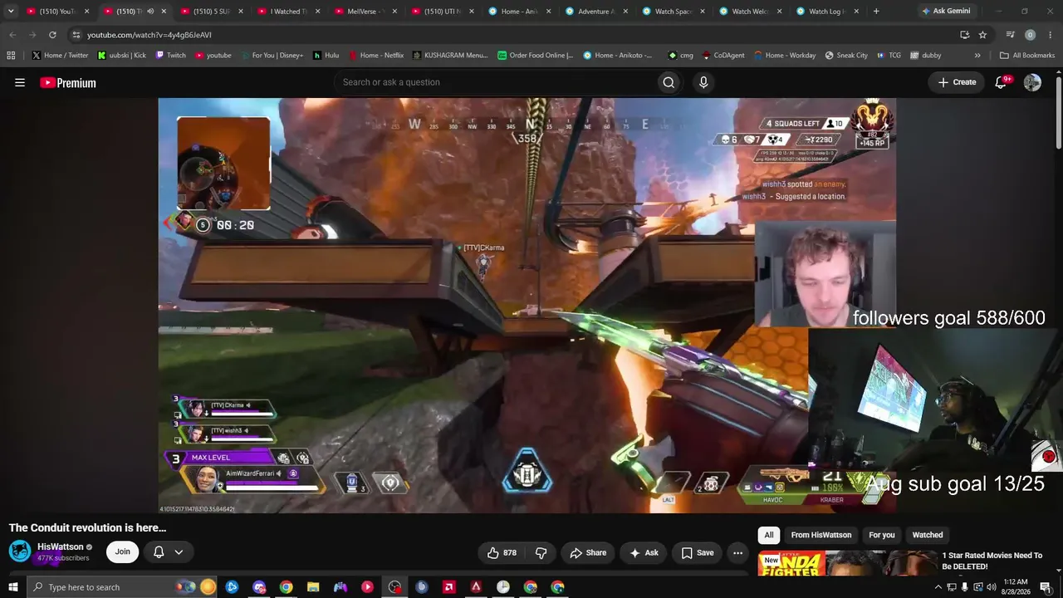Screen dimensions: 1063x598
Task: Switch to the Watch Log tab
Action: pyautogui.click(x=826, y=12)
